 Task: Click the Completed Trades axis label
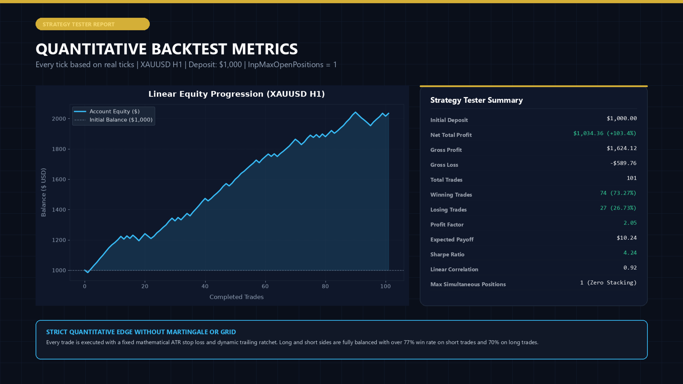pyautogui.click(x=237, y=297)
